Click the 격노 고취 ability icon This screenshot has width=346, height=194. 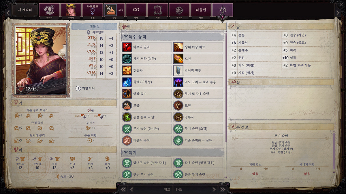coord(178,82)
